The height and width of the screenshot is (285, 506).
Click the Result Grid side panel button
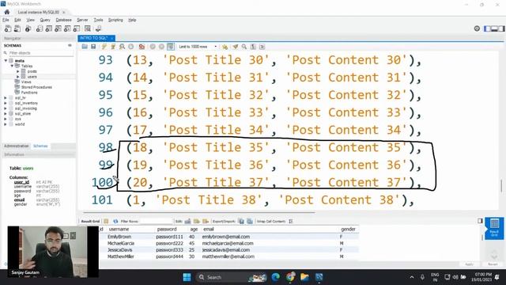coord(494,228)
